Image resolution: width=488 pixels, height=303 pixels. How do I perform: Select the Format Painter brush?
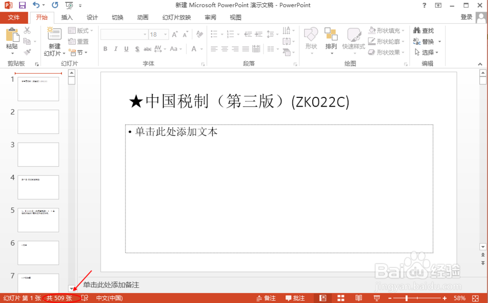(27, 52)
